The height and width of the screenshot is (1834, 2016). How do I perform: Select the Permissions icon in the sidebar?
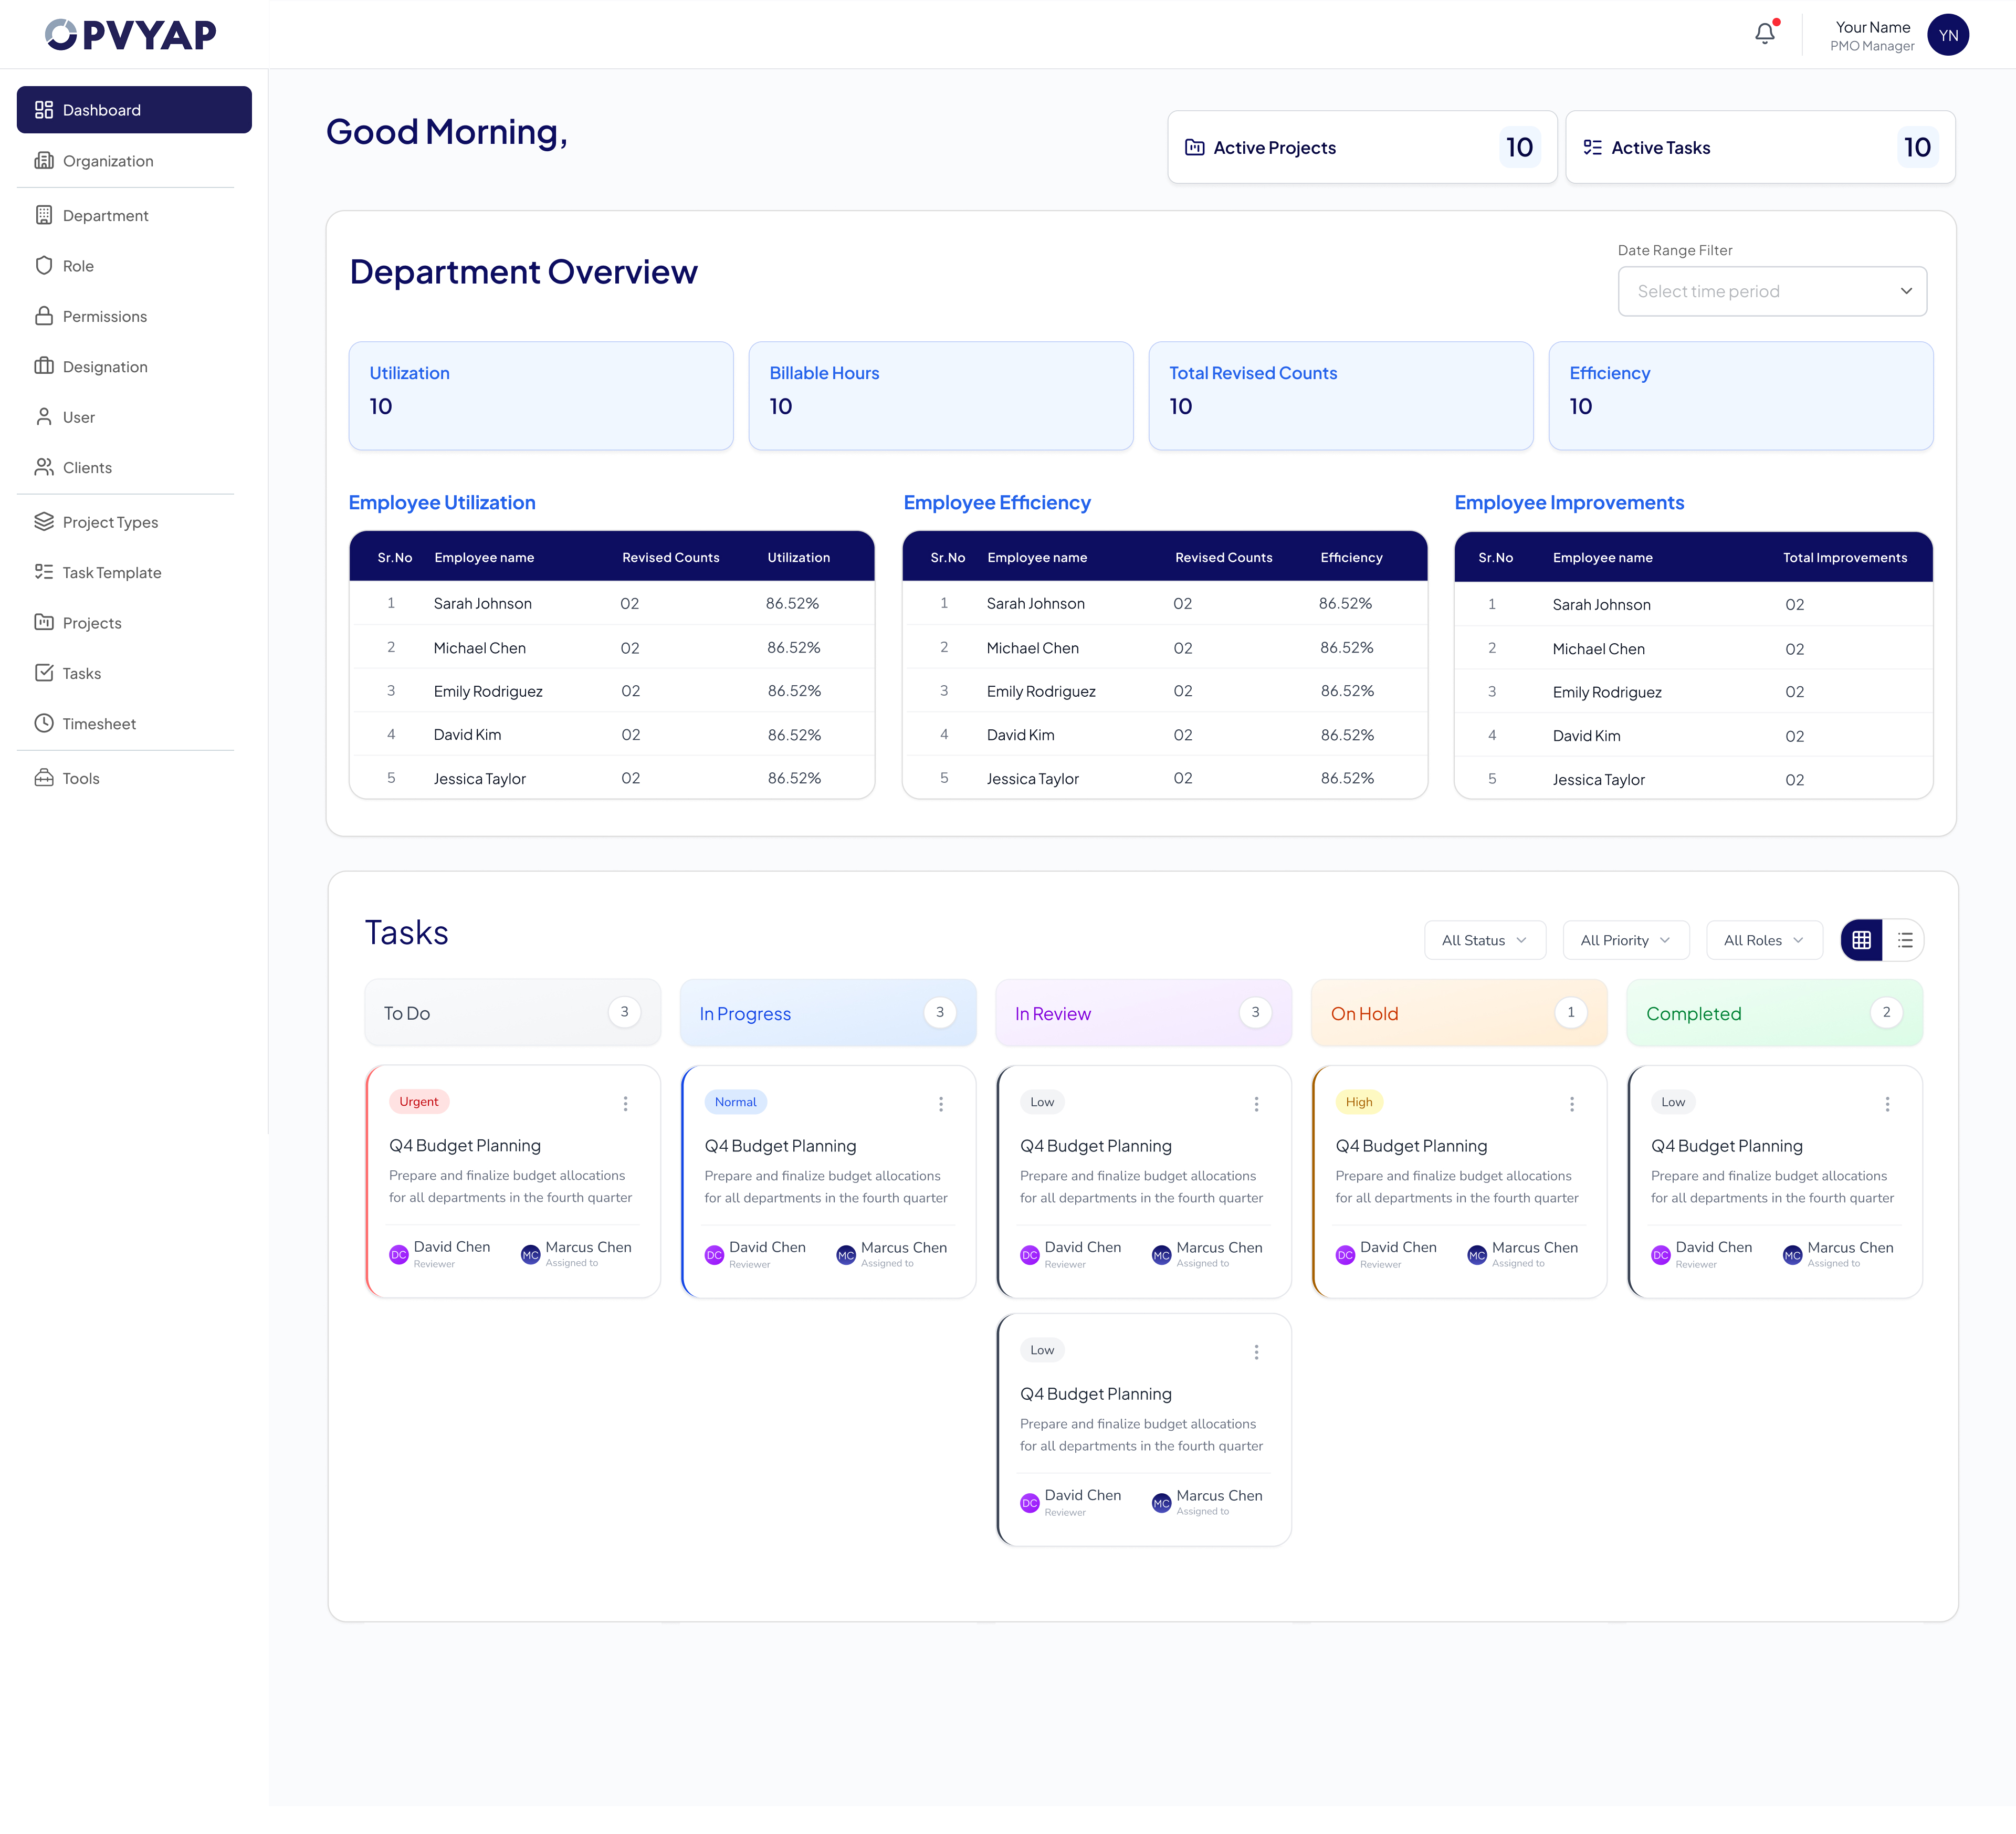(x=44, y=315)
